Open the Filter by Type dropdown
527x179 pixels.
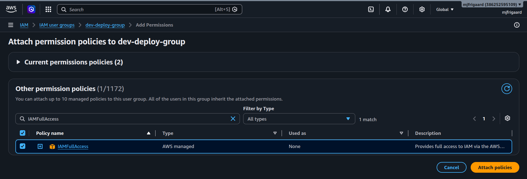click(299, 119)
